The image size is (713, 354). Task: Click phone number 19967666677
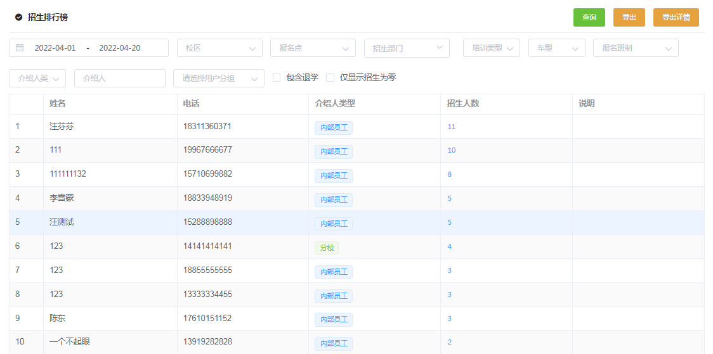(207, 149)
